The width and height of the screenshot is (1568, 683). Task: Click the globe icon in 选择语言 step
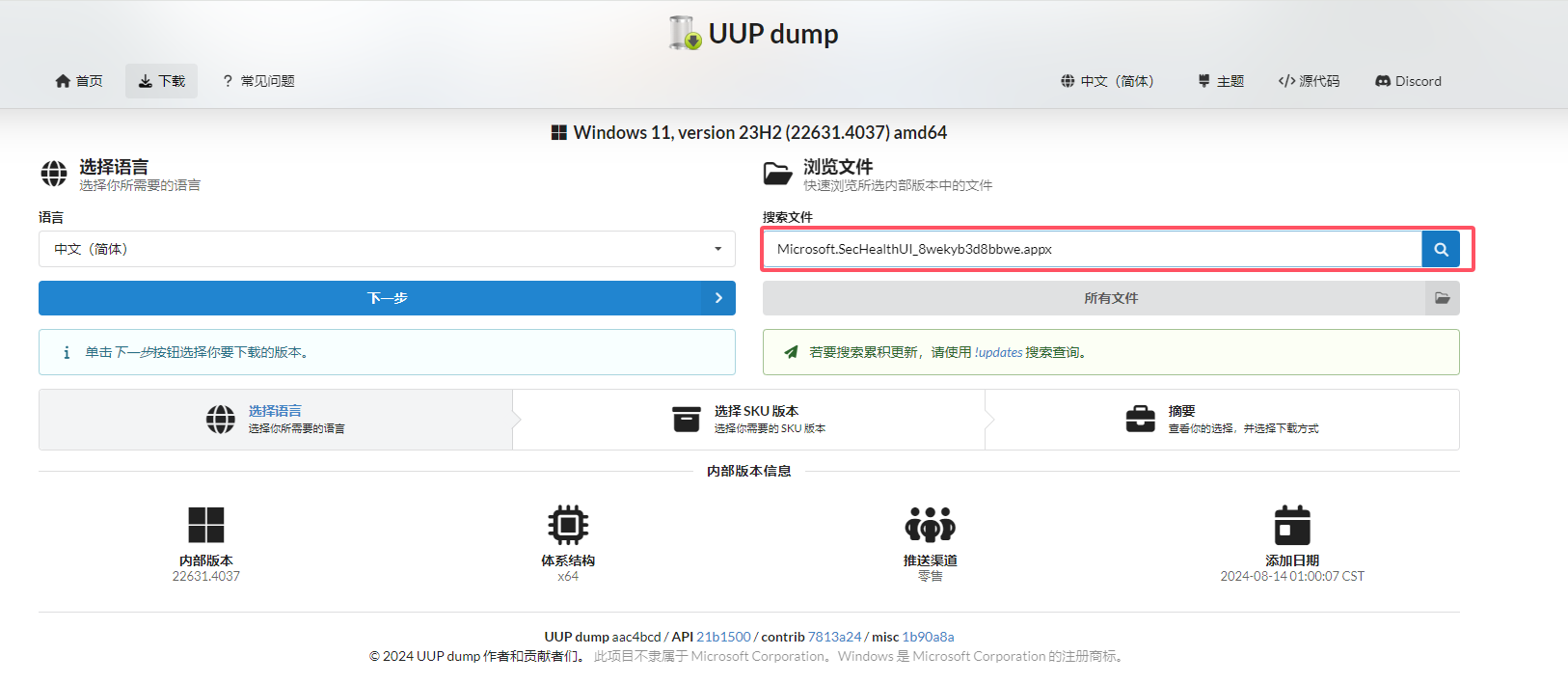coord(220,420)
